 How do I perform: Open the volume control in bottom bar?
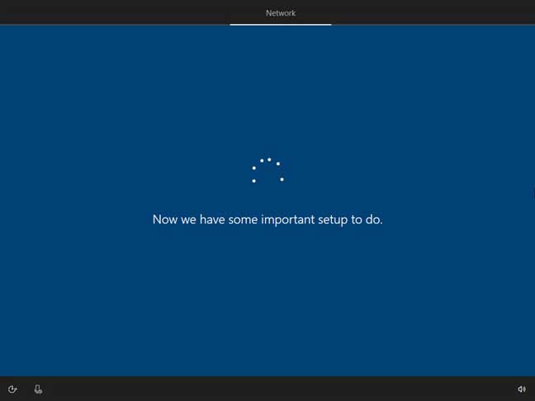522,389
